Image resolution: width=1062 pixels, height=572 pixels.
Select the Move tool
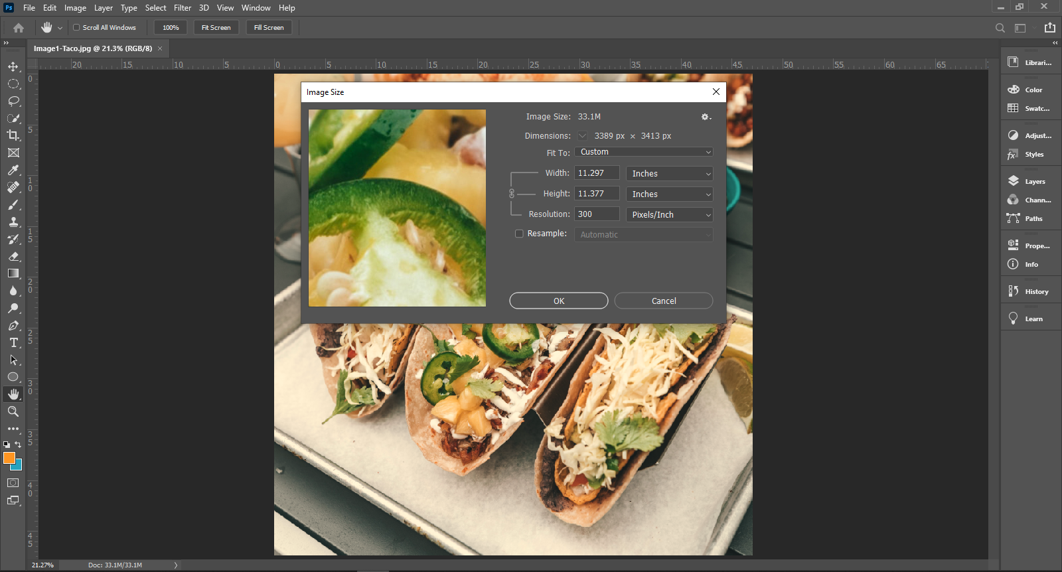(x=13, y=66)
